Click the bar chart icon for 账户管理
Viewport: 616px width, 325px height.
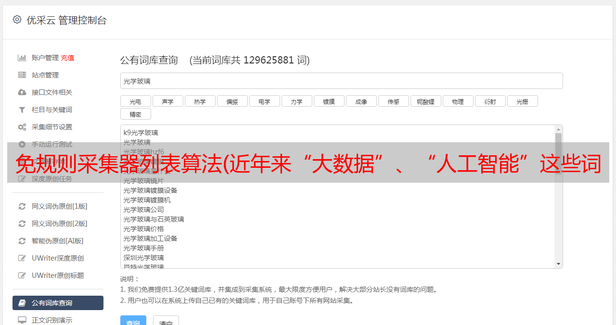click(x=22, y=58)
